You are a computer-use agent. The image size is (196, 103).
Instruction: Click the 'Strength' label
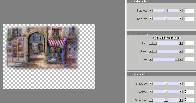(142, 19)
